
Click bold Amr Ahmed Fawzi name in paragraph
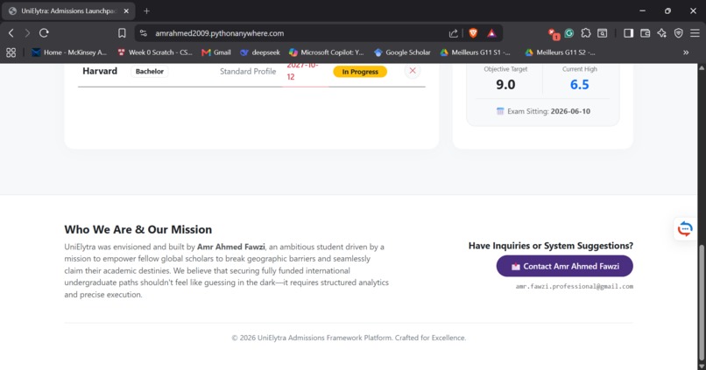pos(231,247)
